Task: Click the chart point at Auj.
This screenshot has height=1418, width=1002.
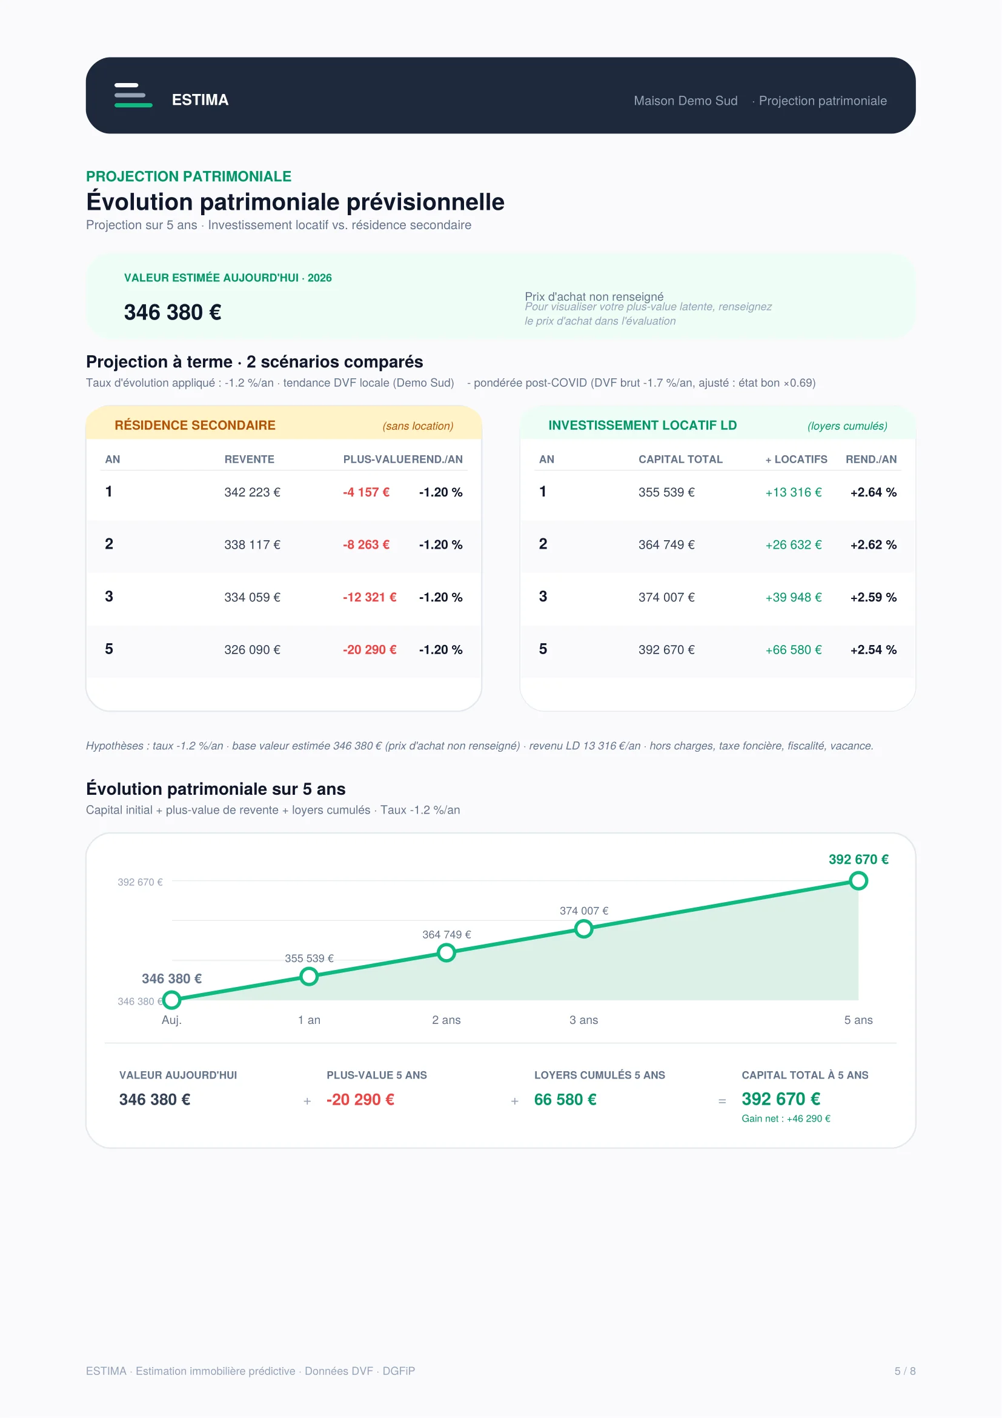Action: 171,999
